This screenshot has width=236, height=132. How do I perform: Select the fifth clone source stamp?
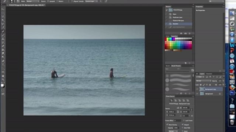(188, 100)
